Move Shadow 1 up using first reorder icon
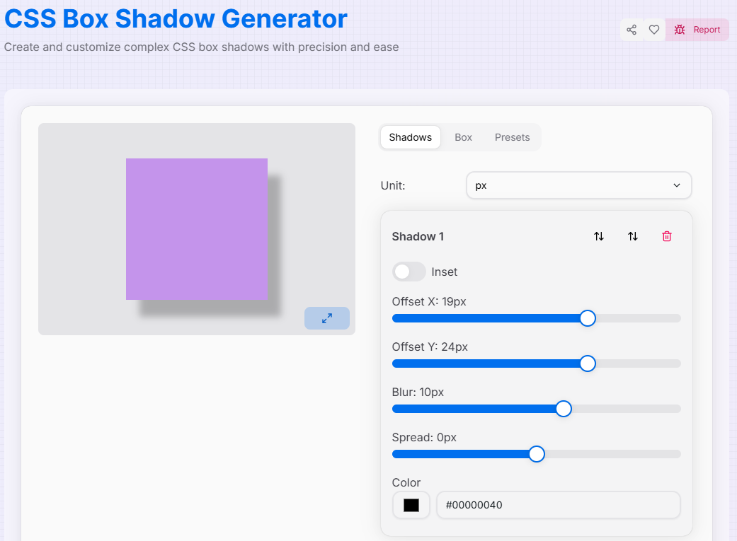Screen dimensions: 737x541 [x=598, y=236]
